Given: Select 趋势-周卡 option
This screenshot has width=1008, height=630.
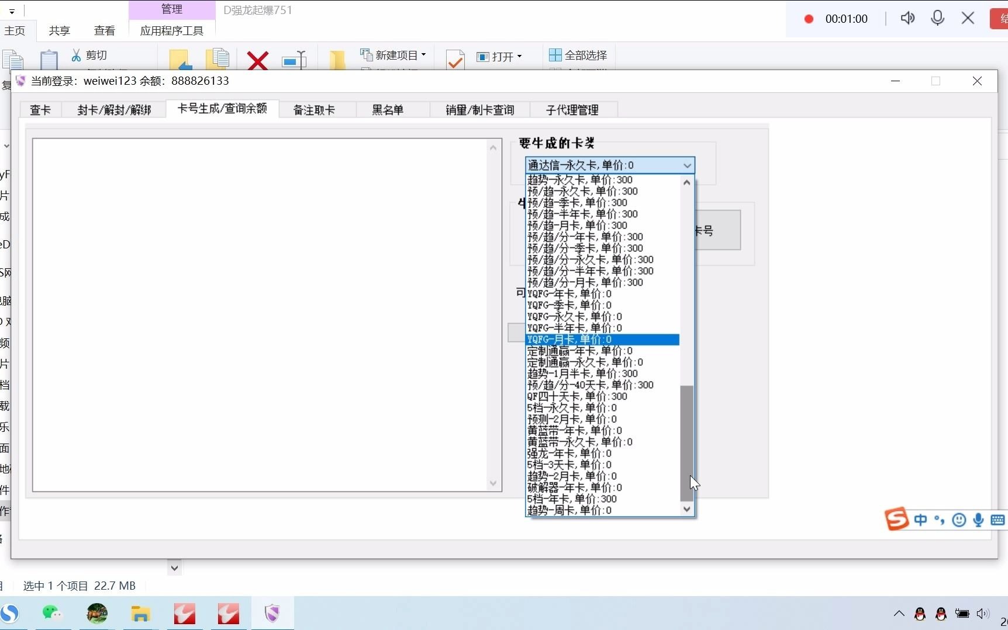Looking at the screenshot, I should pyautogui.click(x=602, y=510).
